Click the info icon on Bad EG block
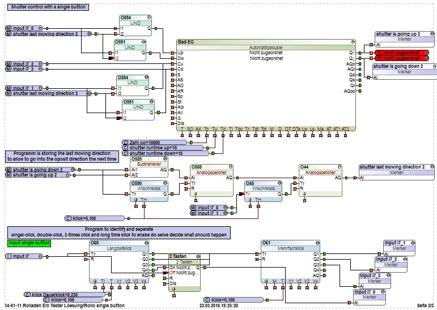Image resolution: width=437 pixels, height=310 pixels. click(x=353, y=42)
